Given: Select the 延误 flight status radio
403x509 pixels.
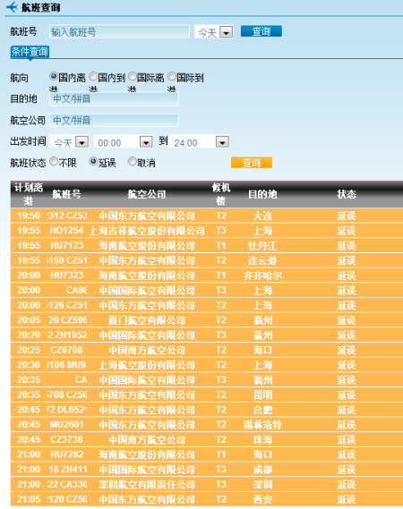Looking at the screenshot, I should pos(93,161).
